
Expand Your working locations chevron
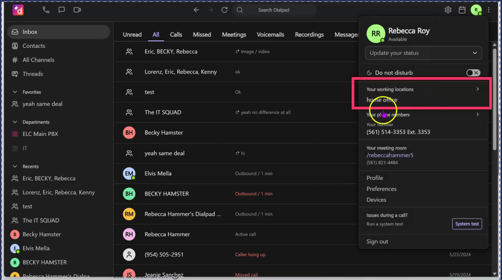(478, 89)
